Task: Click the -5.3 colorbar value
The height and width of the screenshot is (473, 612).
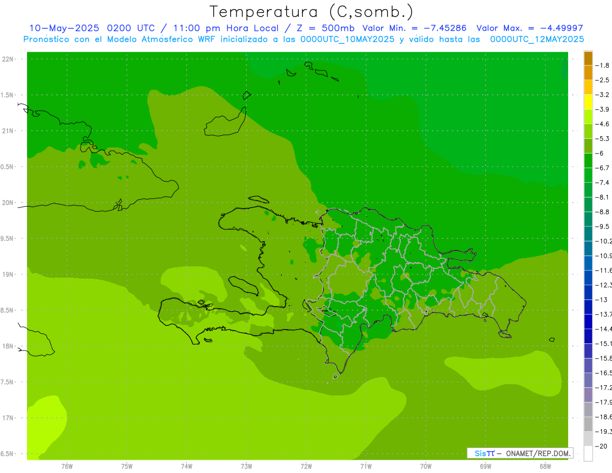Action: tap(603, 138)
